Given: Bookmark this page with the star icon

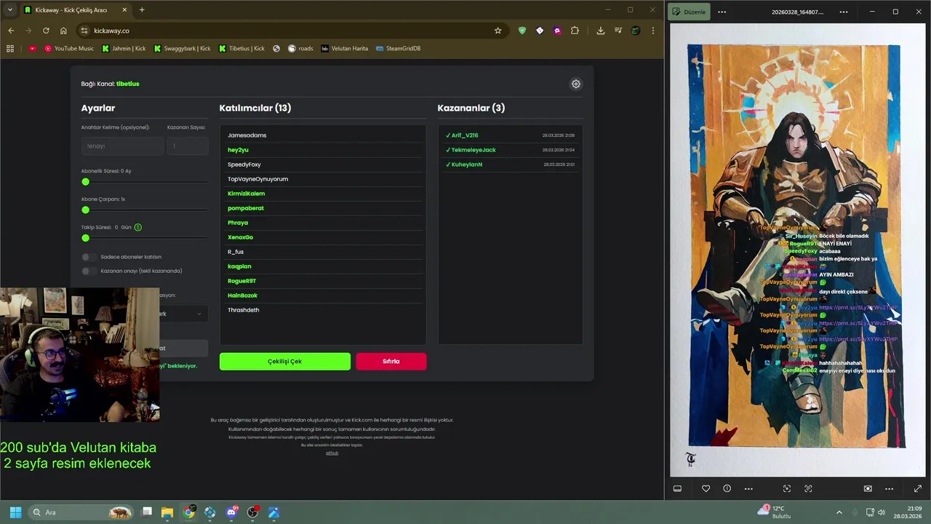Looking at the screenshot, I should [x=498, y=31].
